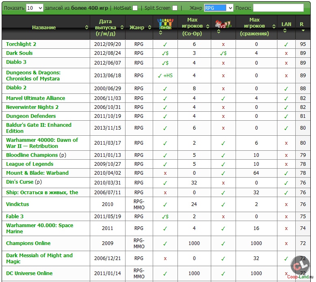Click the Название column header text

click(x=44, y=27)
